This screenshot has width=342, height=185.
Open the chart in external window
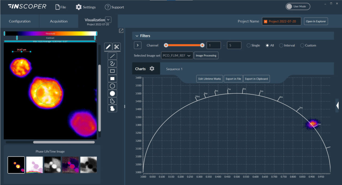click(x=121, y=31)
